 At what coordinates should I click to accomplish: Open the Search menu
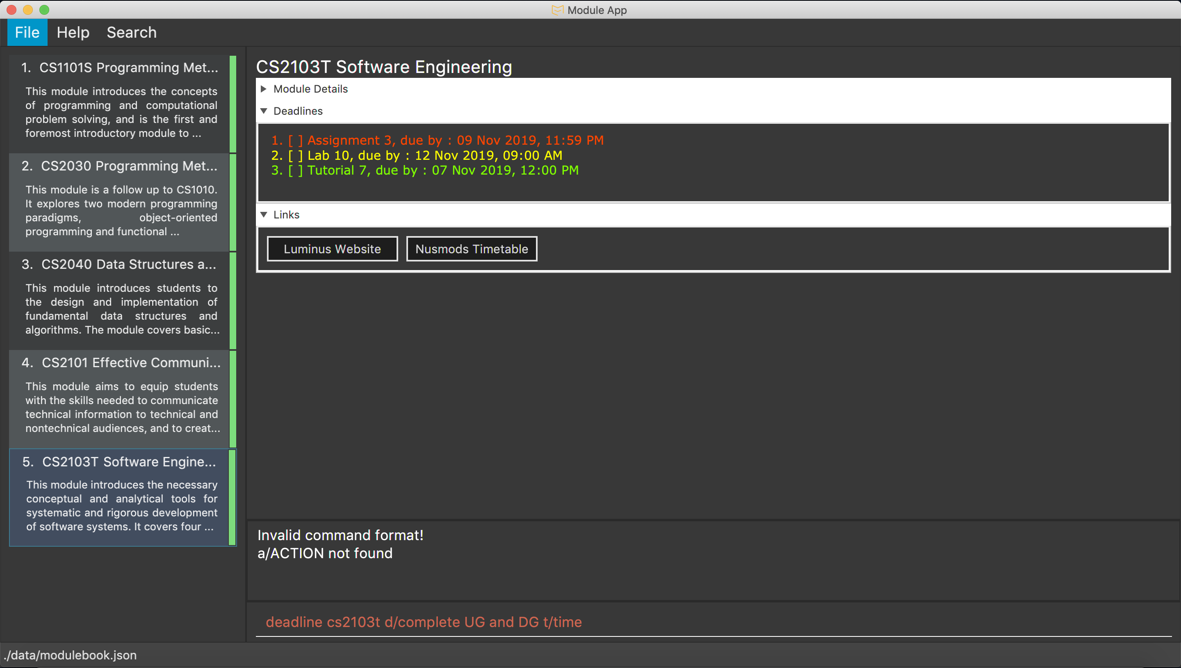pyautogui.click(x=131, y=32)
